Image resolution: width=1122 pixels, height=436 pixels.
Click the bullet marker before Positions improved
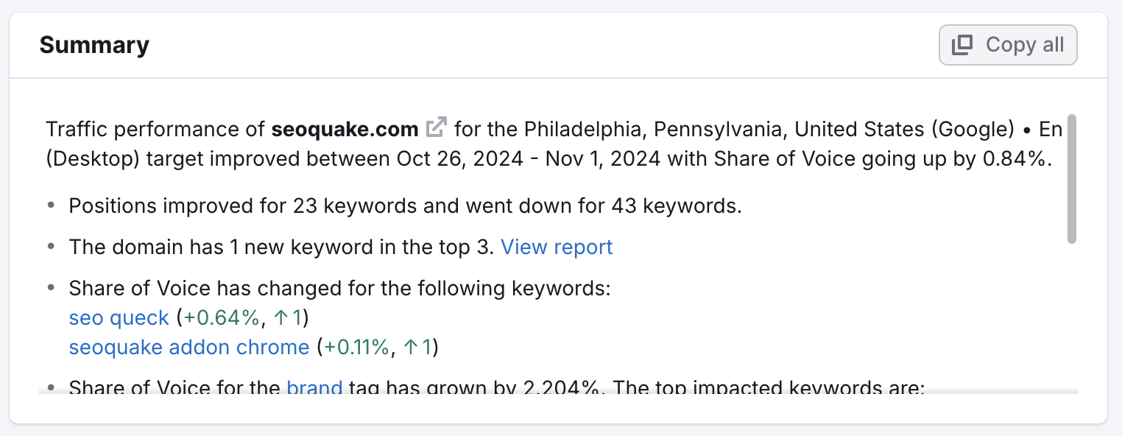(50, 204)
